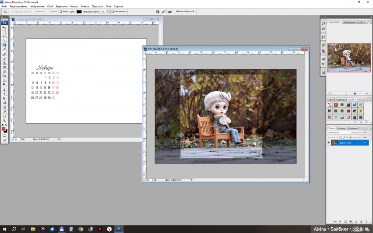Pick the Type (T) tool
Viewport: 373px width, 233px height.
pyautogui.click(x=4, y=94)
